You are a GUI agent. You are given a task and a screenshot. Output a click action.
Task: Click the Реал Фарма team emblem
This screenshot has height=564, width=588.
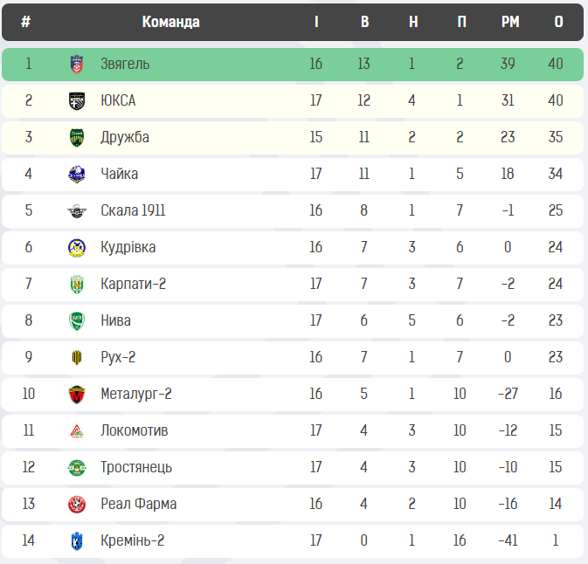click(x=77, y=504)
